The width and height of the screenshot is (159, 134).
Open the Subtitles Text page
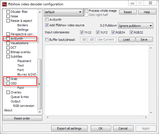click(x=20, y=65)
